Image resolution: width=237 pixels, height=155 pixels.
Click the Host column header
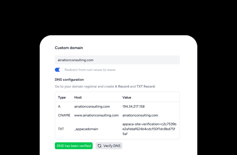(x=78, y=97)
